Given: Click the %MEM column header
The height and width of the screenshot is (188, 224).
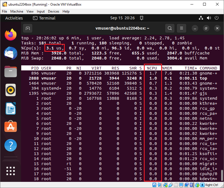Looking at the screenshot, I should 167,68.
